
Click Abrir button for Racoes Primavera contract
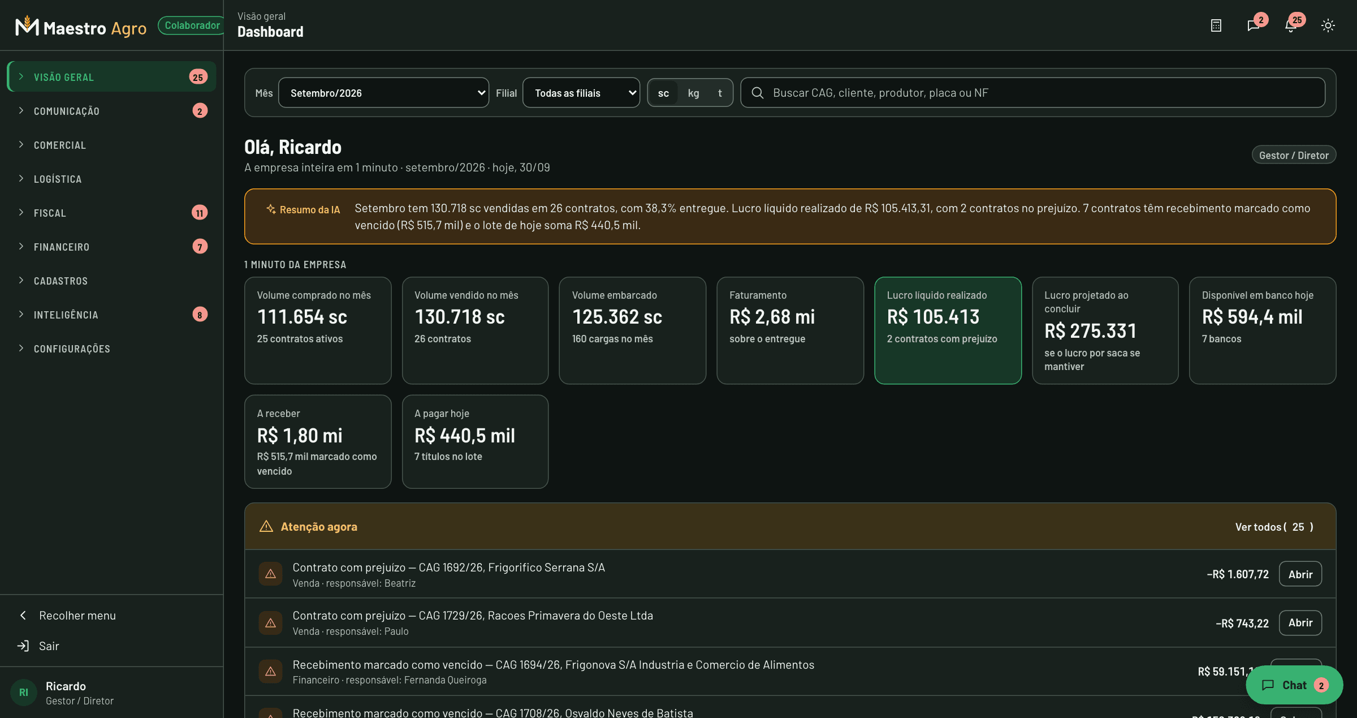point(1300,622)
